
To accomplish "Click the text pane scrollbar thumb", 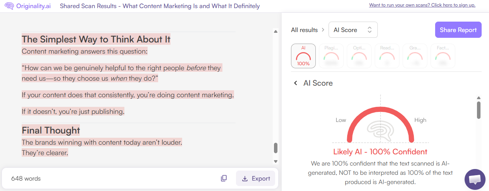I will [x=276, y=148].
